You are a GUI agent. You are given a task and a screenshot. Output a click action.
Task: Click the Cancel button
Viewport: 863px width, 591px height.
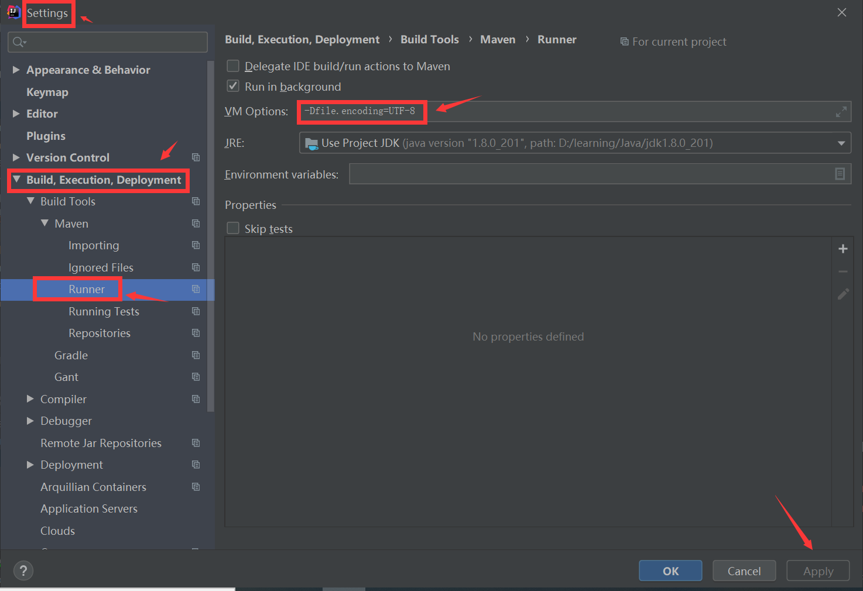744,571
